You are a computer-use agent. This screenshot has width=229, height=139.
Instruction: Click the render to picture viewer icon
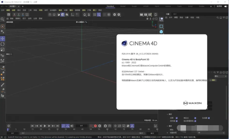click(145, 15)
